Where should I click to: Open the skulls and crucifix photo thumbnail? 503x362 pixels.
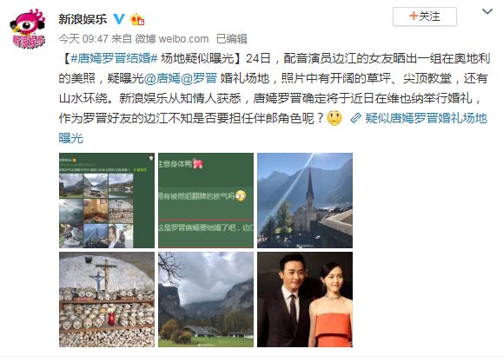click(x=107, y=299)
